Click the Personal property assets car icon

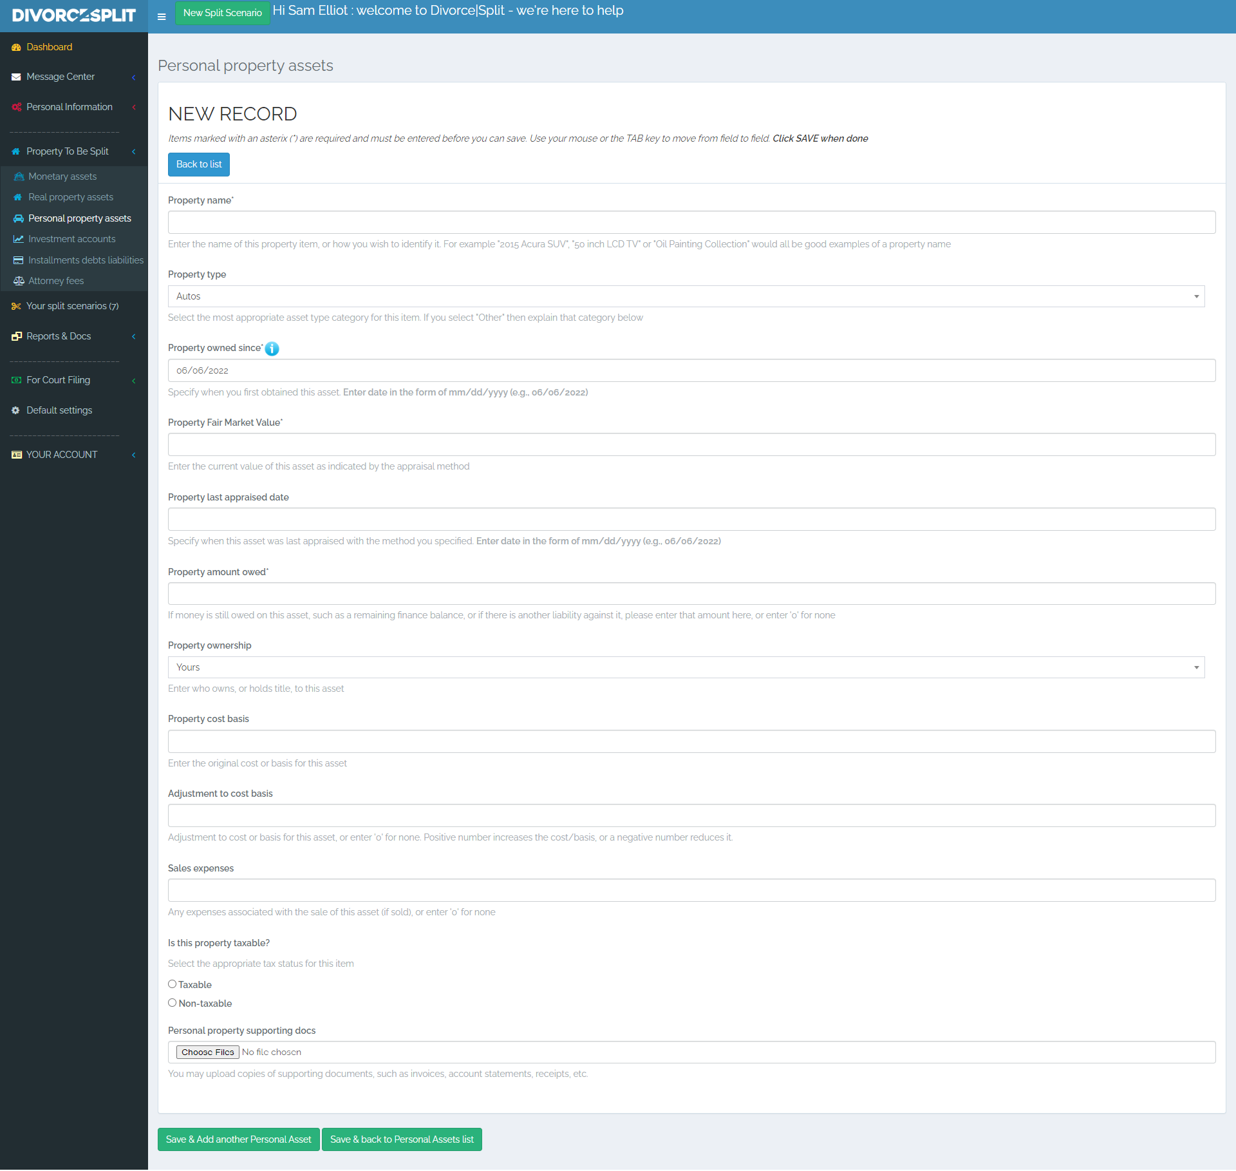coord(19,218)
